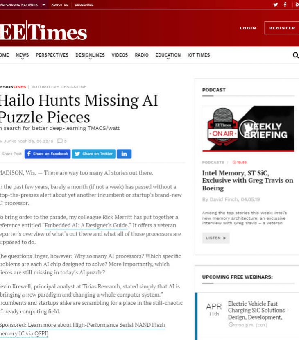Share on Facebook button

click(48, 154)
